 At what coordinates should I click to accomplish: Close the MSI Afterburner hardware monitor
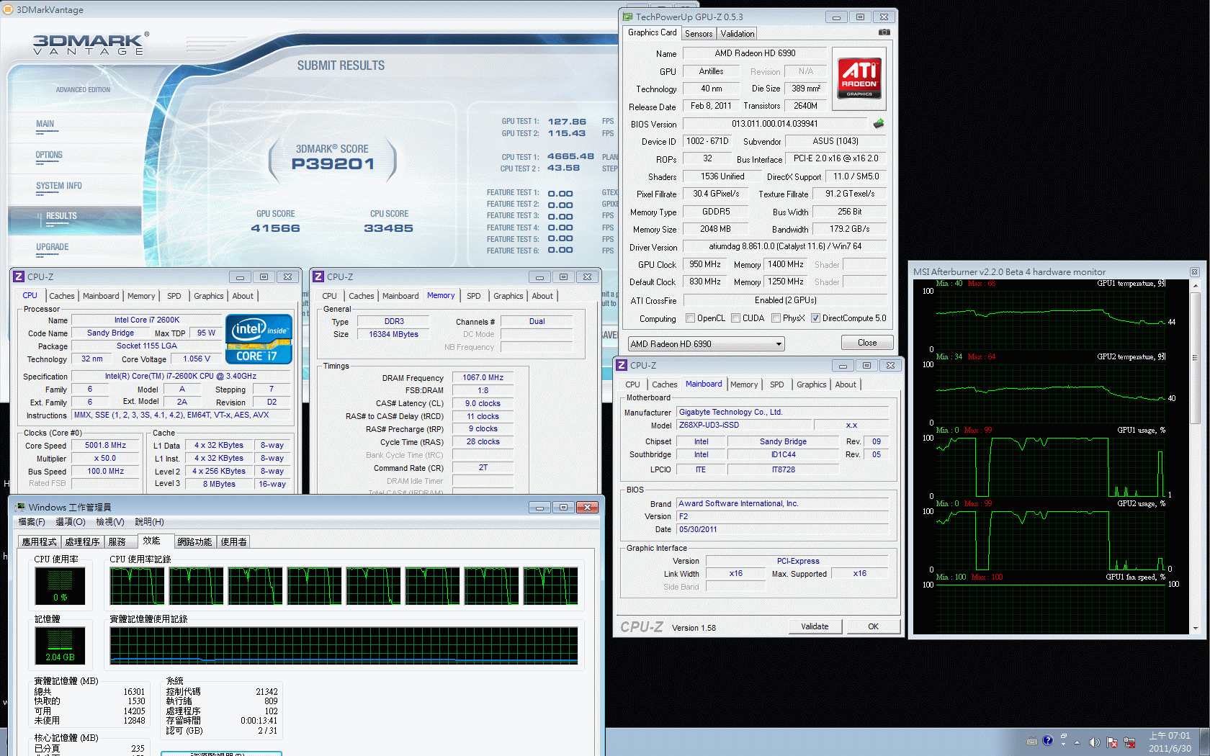click(1194, 271)
